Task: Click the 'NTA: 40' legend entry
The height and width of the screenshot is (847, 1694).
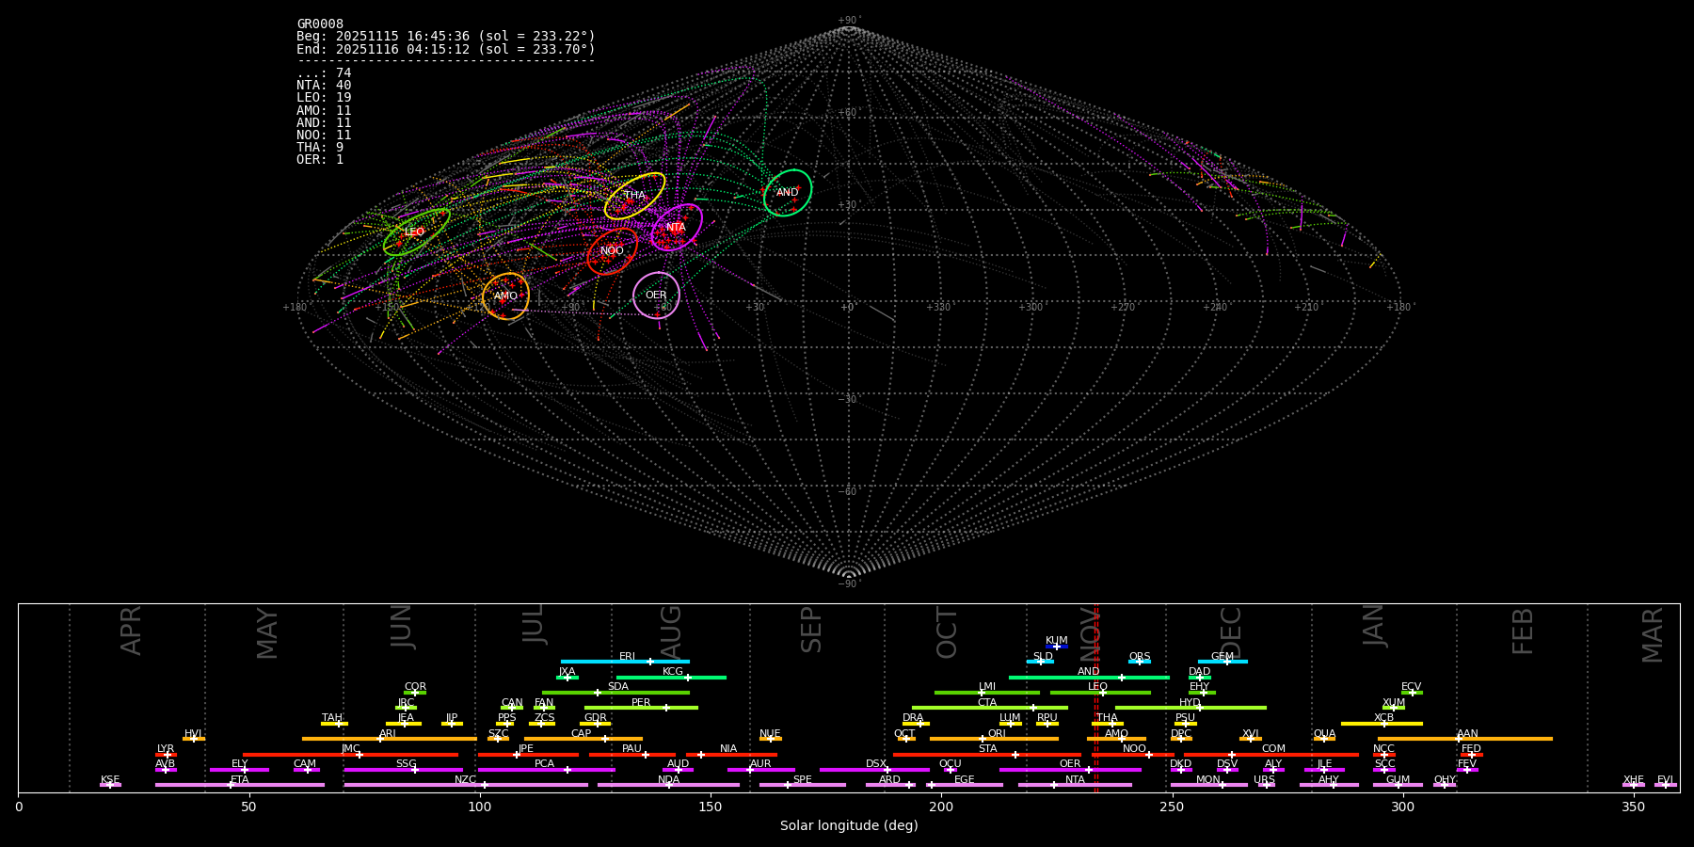Action: pos(324,86)
